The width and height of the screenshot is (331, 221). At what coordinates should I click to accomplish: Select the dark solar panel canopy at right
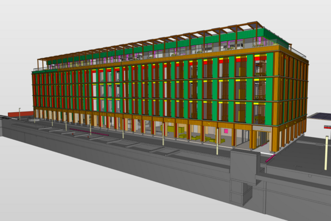click(320, 116)
